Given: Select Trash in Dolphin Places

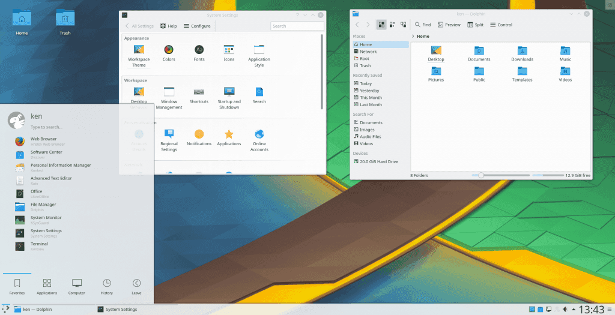Looking at the screenshot, I should point(380,65).
